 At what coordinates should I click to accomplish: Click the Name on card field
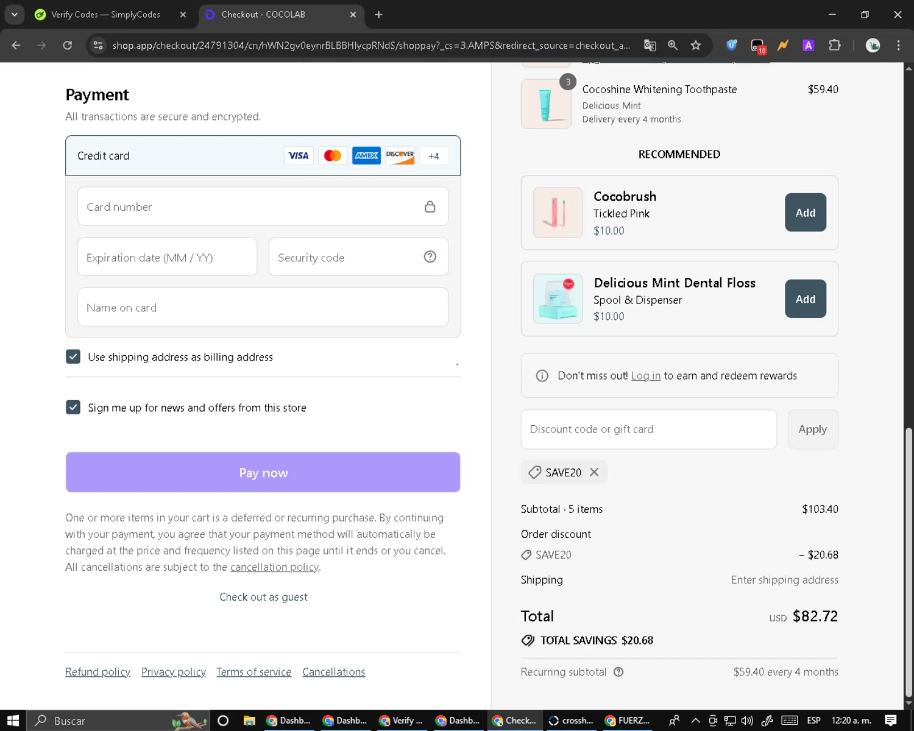(263, 307)
